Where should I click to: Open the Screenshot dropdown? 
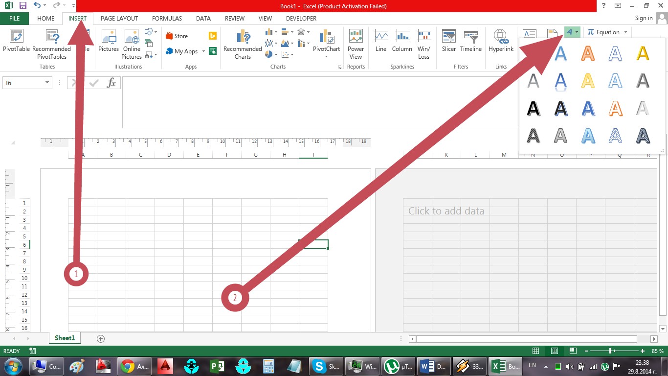151,55
